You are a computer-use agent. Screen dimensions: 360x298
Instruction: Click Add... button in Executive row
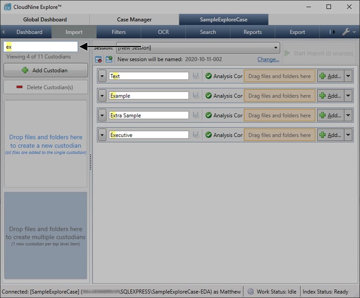[331, 135]
